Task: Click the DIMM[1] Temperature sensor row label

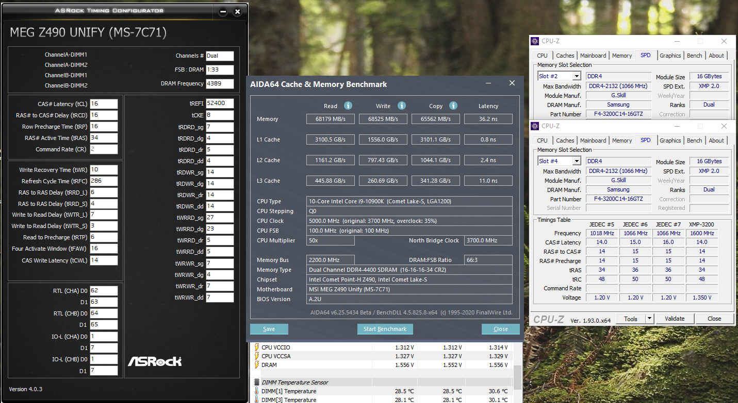Action: coord(289,391)
